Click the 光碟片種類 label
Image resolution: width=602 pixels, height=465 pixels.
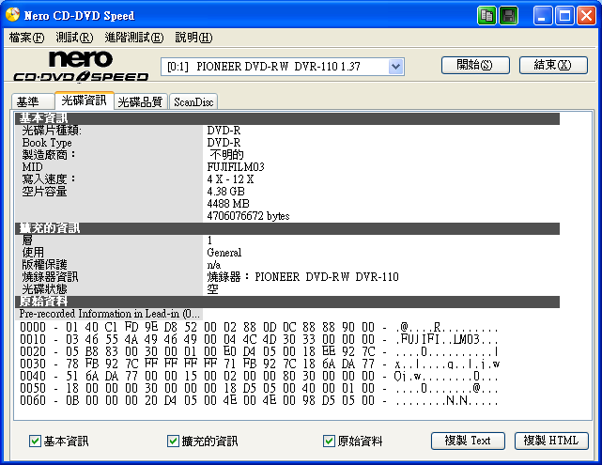click(52, 131)
